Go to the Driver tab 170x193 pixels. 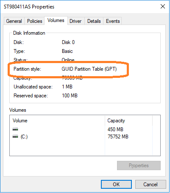pos(75,21)
